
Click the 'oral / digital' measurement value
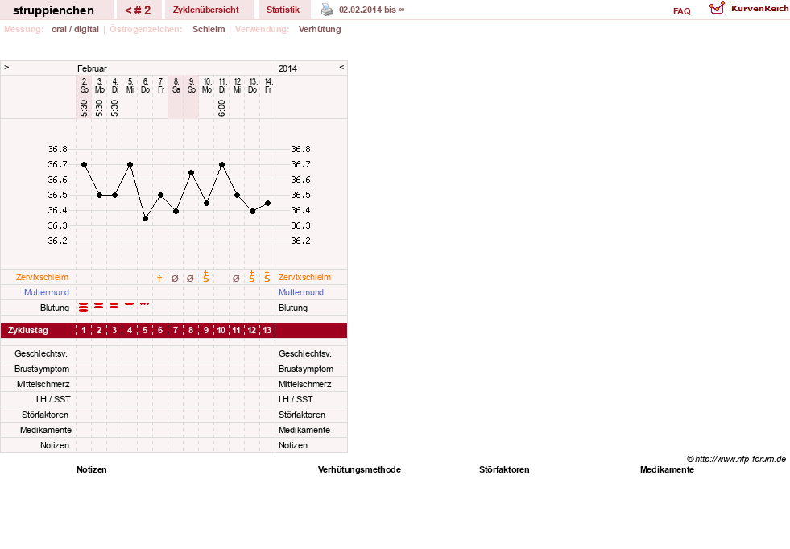(x=75, y=29)
